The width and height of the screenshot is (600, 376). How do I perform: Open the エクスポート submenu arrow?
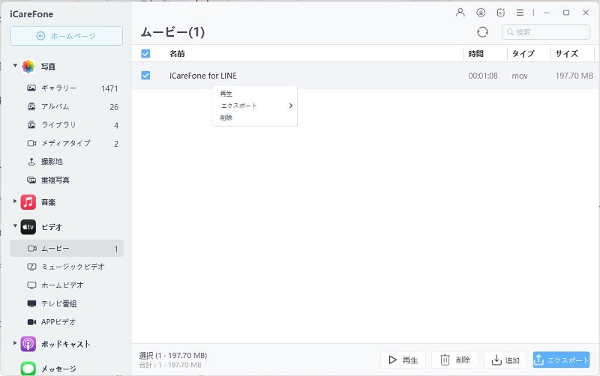pos(291,106)
